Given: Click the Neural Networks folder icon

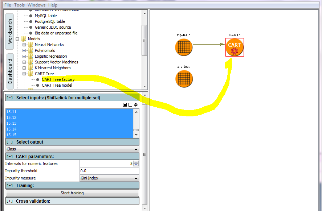Looking at the screenshot, I should click(x=30, y=45).
